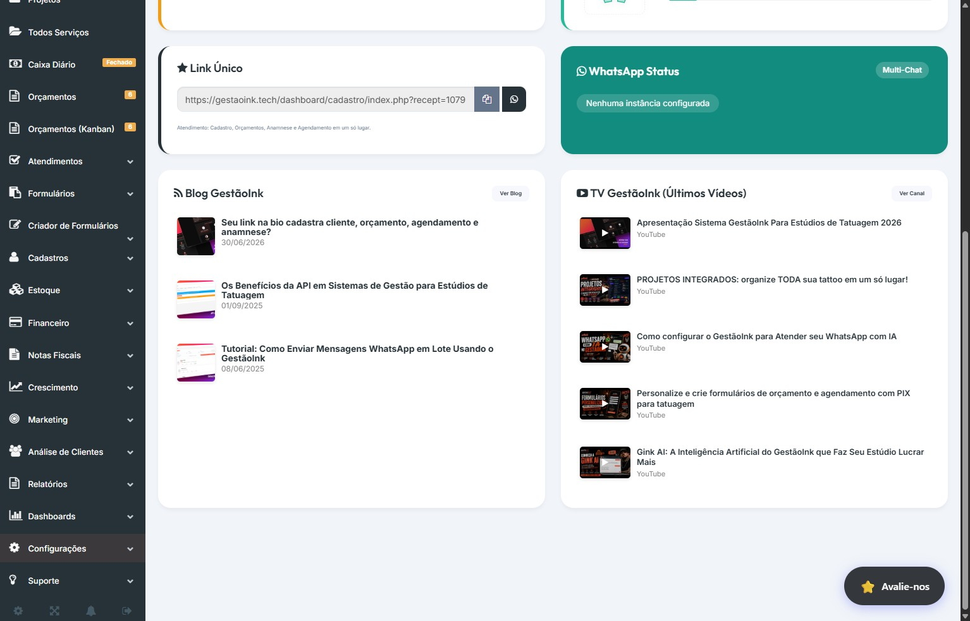Play the Apresentação Sistema GestãoInk video thumbnail
Screen dimensions: 970x621
[x=605, y=233]
